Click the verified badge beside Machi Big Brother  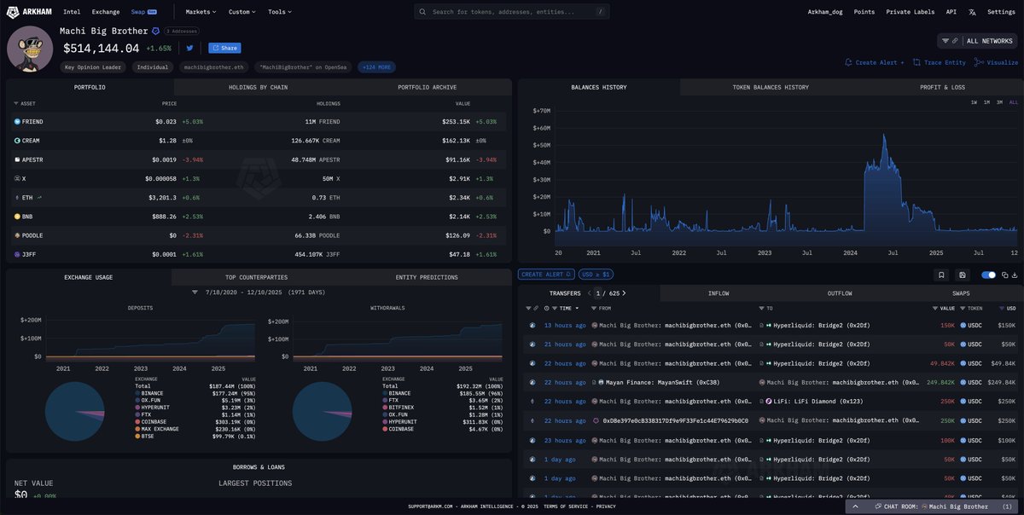tap(155, 32)
